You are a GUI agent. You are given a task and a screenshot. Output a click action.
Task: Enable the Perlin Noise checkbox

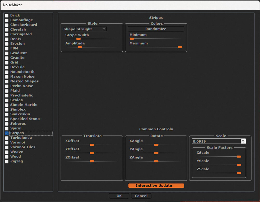point(7,86)
